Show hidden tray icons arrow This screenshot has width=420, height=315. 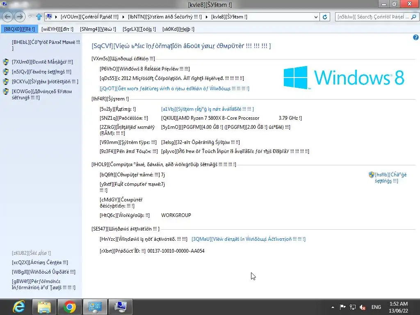(333, 307)
